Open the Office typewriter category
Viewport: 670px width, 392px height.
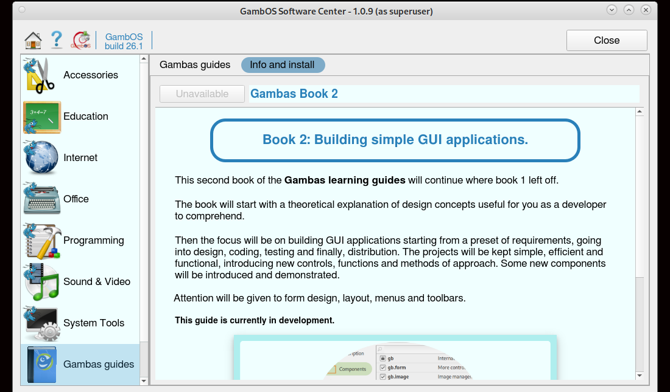(x=42, y=199)
